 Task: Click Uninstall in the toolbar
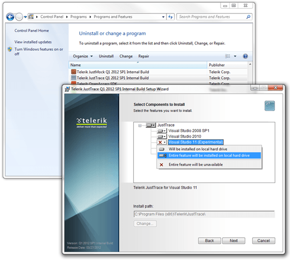(x=106, y=56)
